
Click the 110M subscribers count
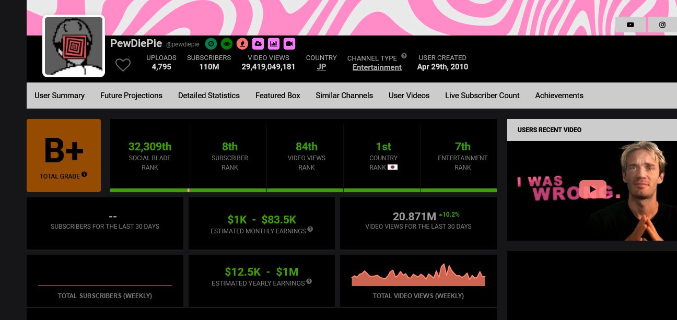pyautogui.click(x=209, y=67)
